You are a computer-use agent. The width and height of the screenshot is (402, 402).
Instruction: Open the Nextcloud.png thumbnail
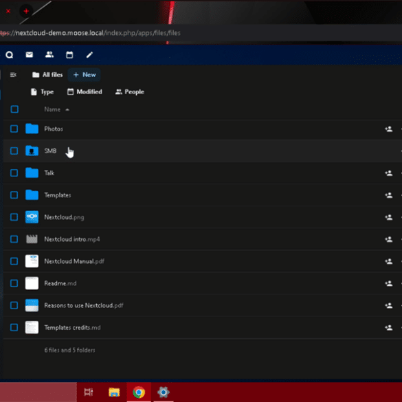[32, 217]
